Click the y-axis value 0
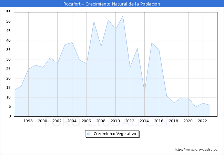The image size is (224, 155). coord(10,116)
